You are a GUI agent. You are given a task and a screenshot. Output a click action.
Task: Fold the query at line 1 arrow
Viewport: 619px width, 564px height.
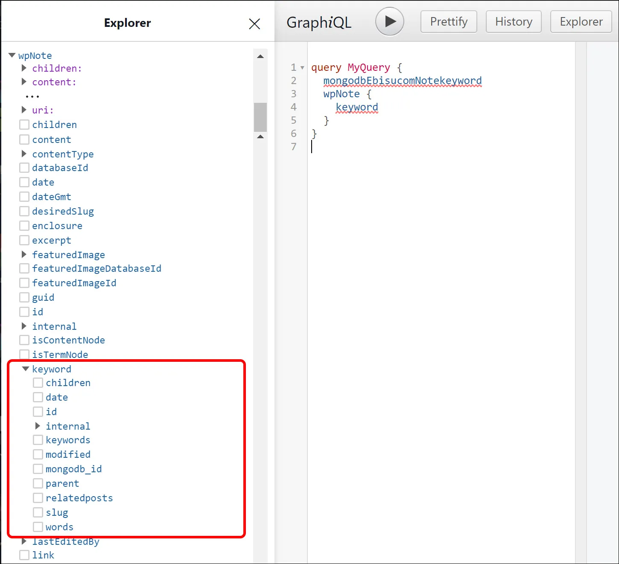point(302,68)
